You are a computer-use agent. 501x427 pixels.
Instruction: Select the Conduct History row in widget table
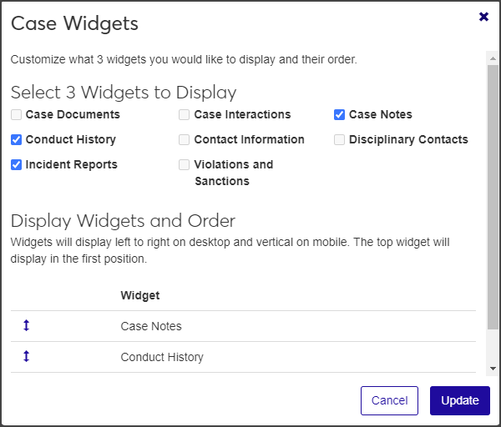click(162, 357)
